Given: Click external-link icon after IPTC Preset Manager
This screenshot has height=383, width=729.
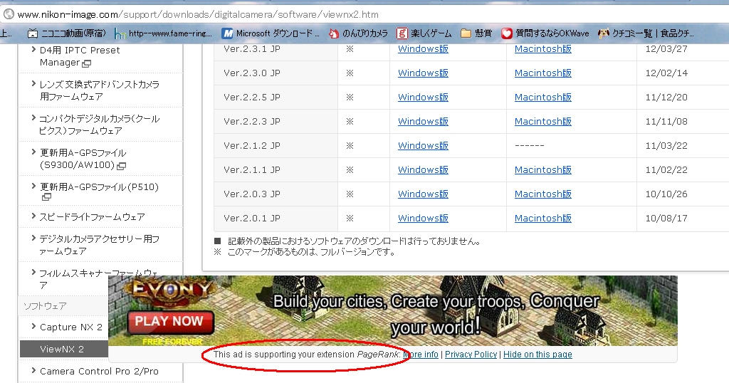Looking at the screenshot, I should 86,63.
